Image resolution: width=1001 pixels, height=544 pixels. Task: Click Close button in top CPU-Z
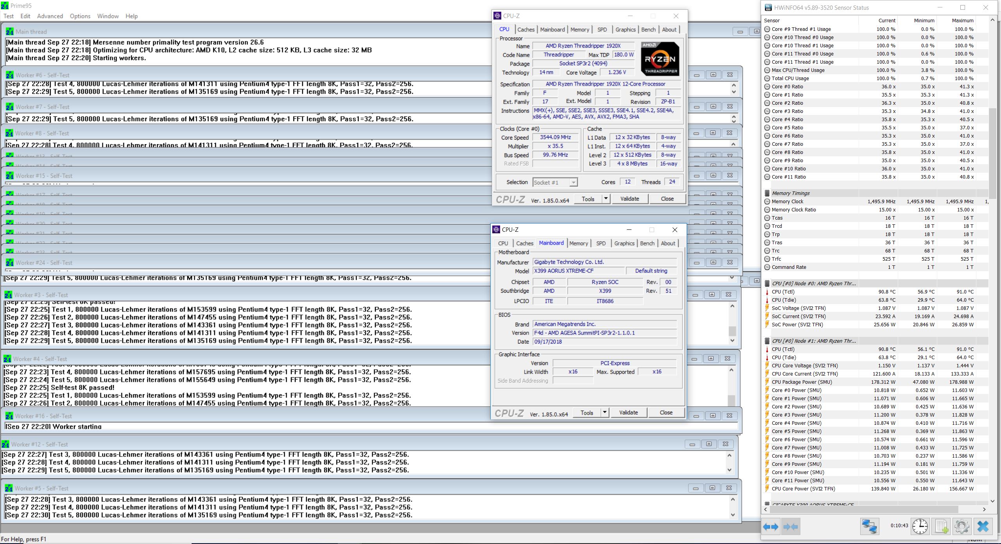(667, 199)
